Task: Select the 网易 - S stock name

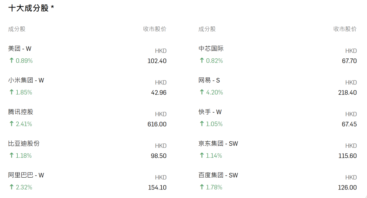Action: [x=209, y=80]
